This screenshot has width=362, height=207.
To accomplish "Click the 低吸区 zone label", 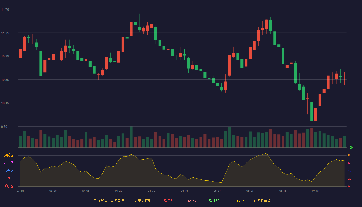I will point(9,186).
